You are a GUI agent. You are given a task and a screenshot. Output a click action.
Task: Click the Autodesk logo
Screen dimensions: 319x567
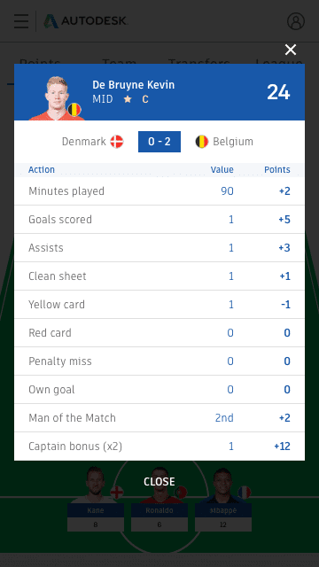pyautogui.click(x=86, y=21)
